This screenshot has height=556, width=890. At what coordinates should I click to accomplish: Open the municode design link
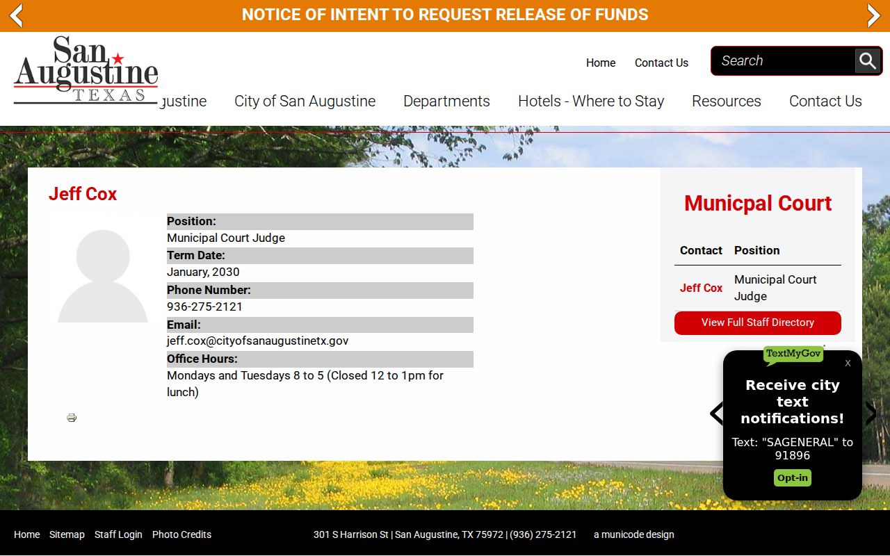pos(634,534)
